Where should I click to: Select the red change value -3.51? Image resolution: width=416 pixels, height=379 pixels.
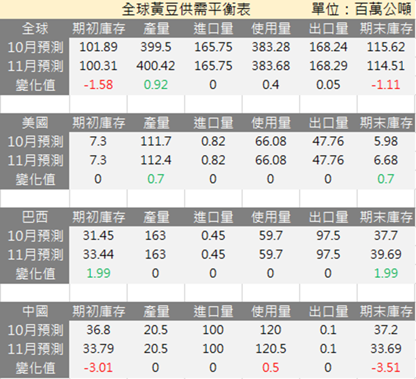[x=386, y=368]
